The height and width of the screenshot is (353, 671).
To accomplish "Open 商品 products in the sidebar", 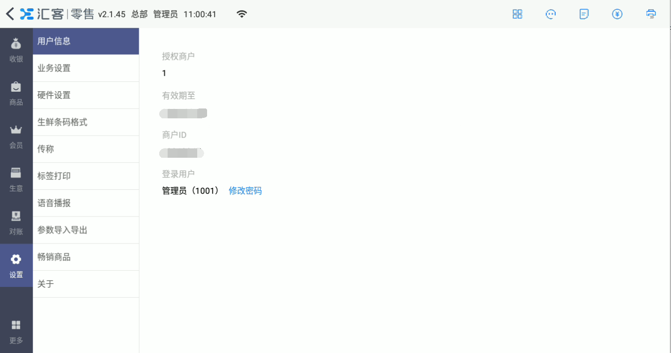I will (16, 94).
